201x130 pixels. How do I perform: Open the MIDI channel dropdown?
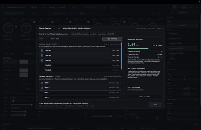point(182,65)
